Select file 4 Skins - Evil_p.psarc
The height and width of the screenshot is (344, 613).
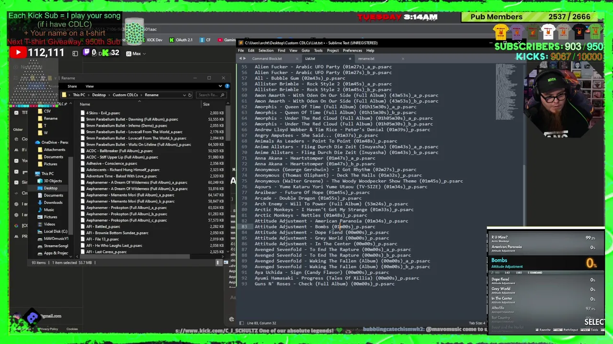tap(103, 113)
